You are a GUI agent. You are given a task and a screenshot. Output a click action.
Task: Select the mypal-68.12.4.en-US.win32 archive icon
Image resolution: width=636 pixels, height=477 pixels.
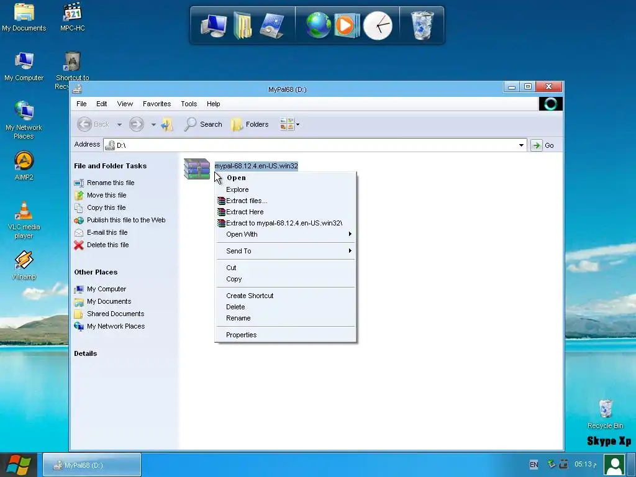[x=197, y=169]
